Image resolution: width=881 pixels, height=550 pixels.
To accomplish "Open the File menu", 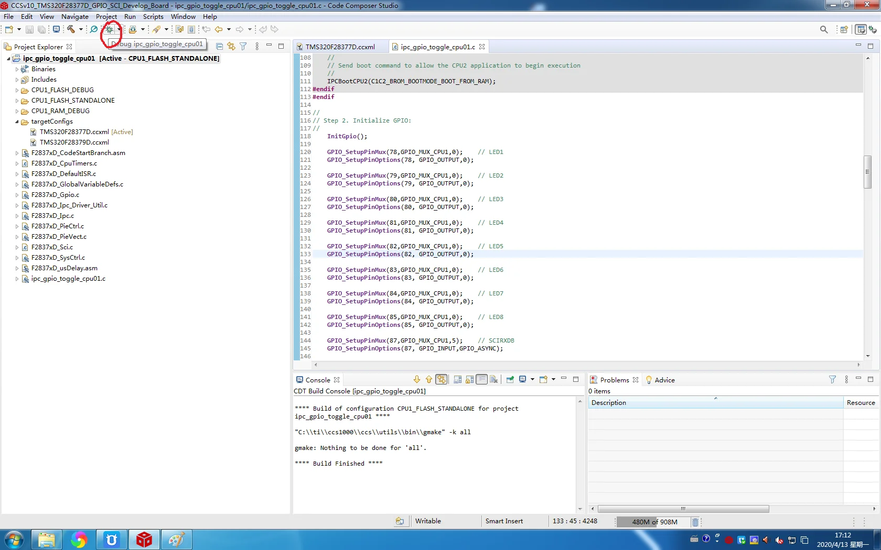I will coord(9,17).
